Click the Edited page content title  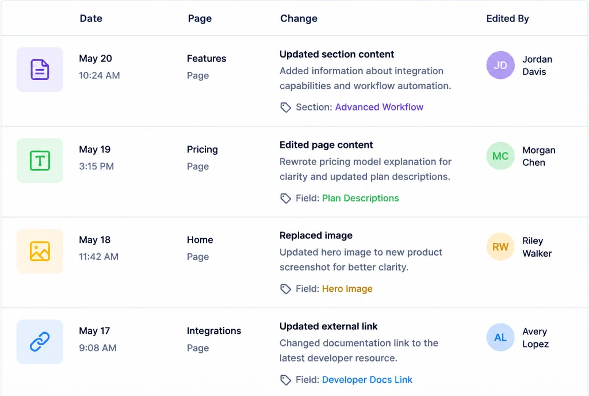(x=326, y=145)
